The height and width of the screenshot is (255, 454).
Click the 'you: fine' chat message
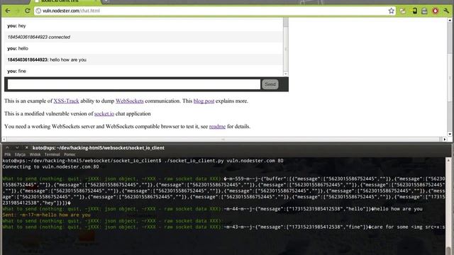[16, 71]
